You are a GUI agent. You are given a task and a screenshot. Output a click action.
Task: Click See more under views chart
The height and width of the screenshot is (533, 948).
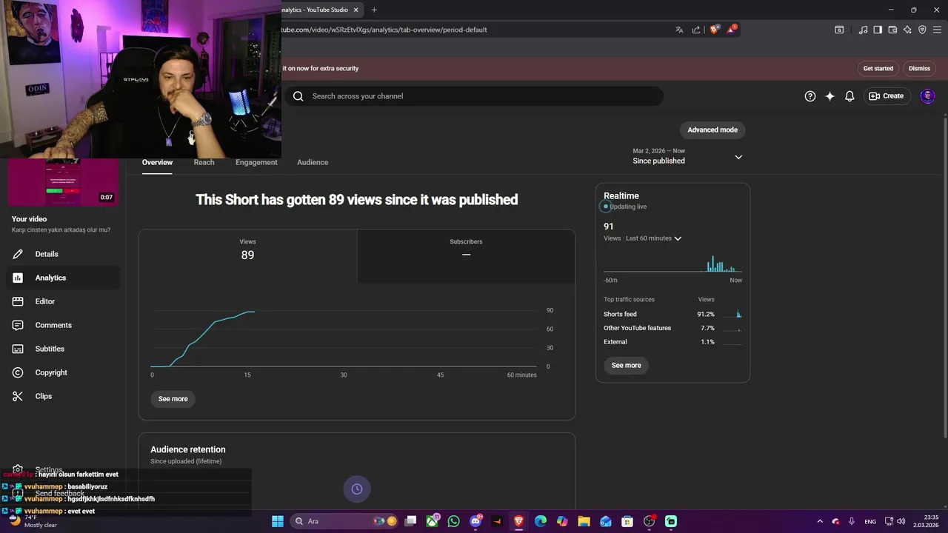(x=173, y=399)
